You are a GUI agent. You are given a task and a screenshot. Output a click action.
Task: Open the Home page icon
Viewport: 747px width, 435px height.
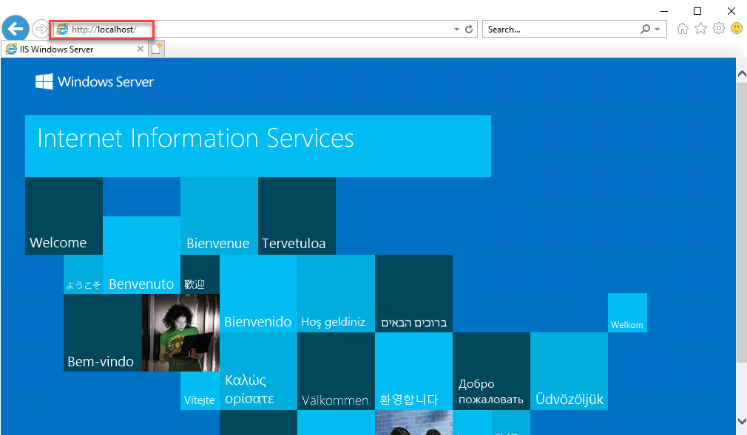[x=682, y=29]
